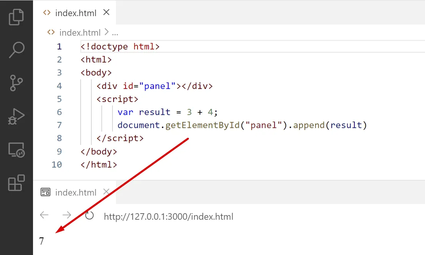Open the Run and Debug view
Viewport: 425px width, 255px height.
click(x=16, y=117)
